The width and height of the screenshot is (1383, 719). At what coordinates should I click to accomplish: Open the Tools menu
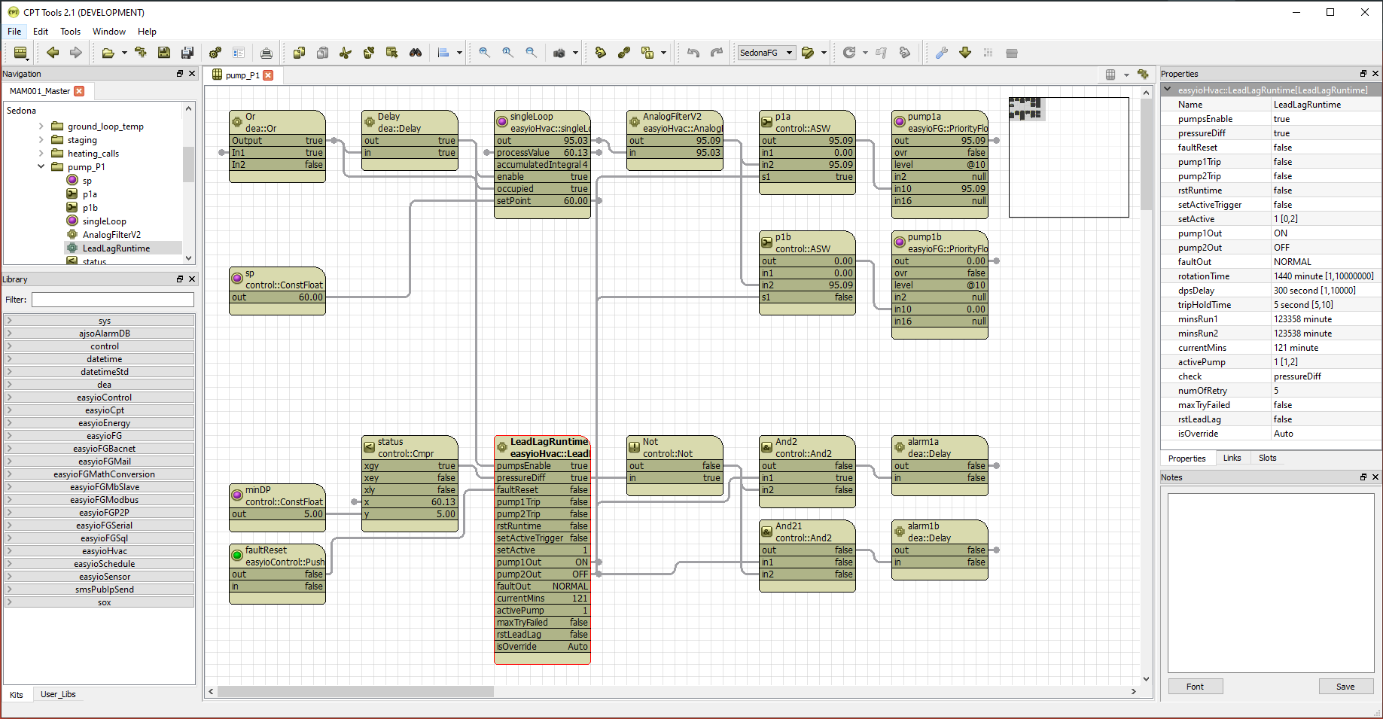click(70, 32)
